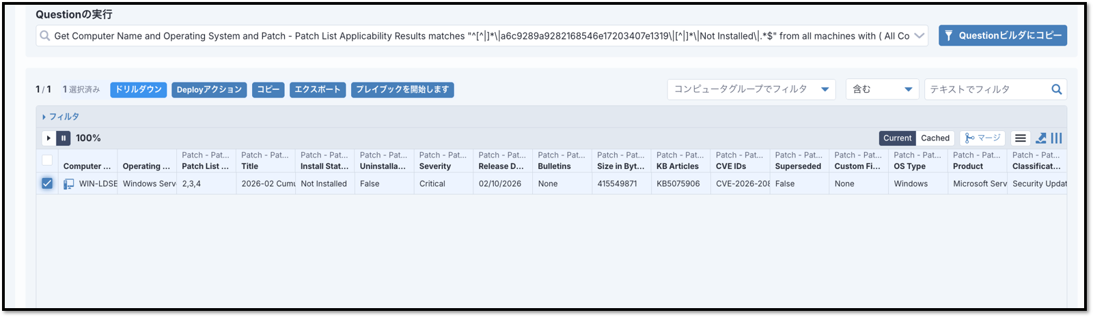The height and width of the screenshot is (317, 1093).
Task: Click the ドリルダウン button
Action: [138, 90]
